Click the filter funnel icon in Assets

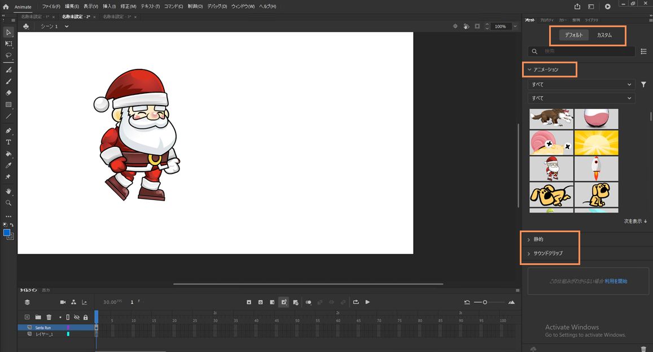point(643,84)
